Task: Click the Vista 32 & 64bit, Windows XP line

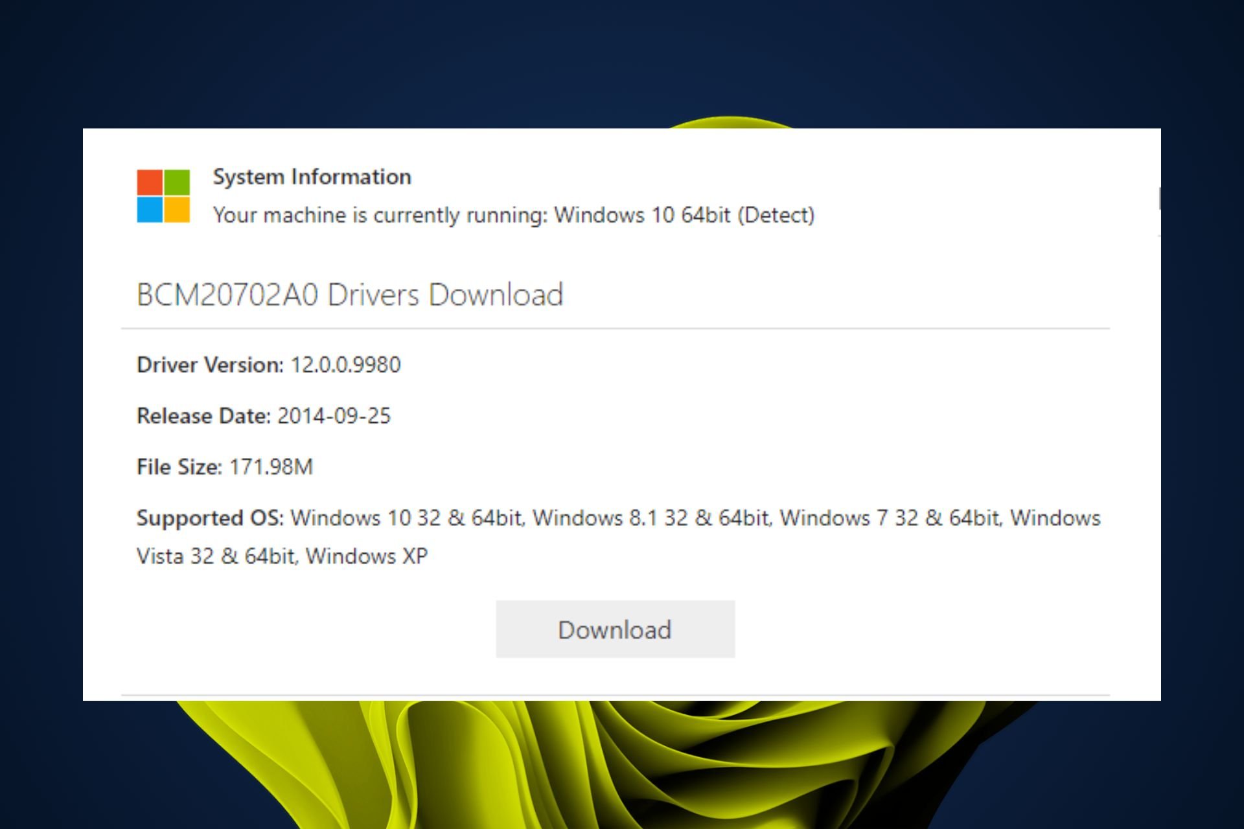Action: [x=282, y=556]
